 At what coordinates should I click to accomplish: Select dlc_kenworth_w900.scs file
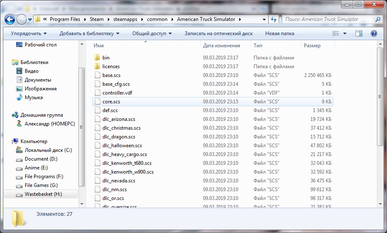point(128,172)
